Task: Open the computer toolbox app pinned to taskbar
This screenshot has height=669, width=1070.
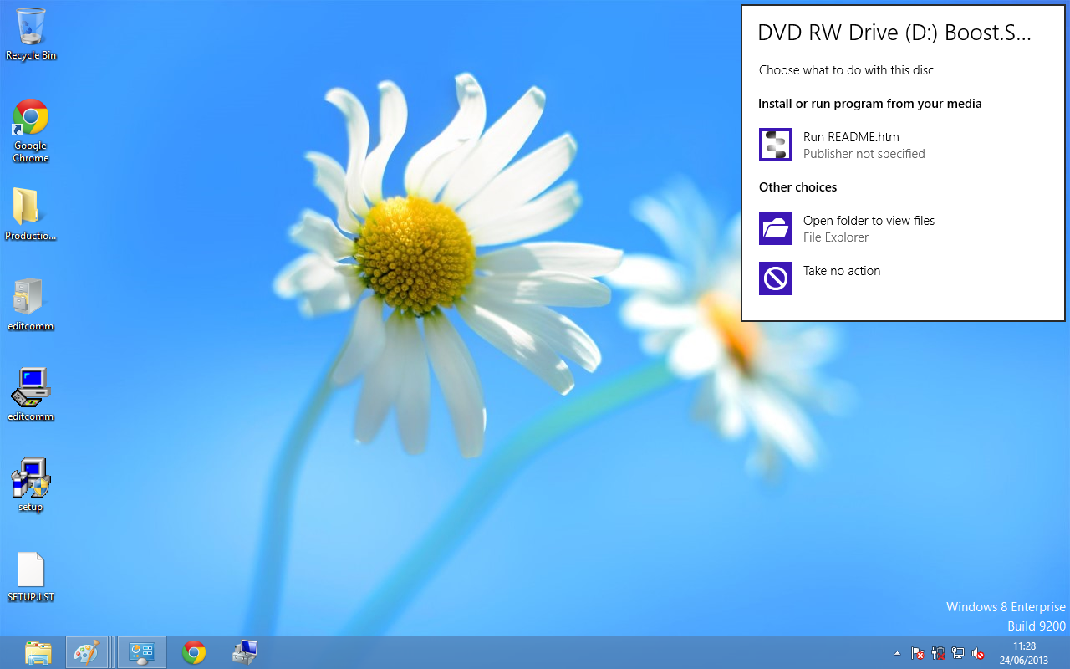Action: pos(244,652)
